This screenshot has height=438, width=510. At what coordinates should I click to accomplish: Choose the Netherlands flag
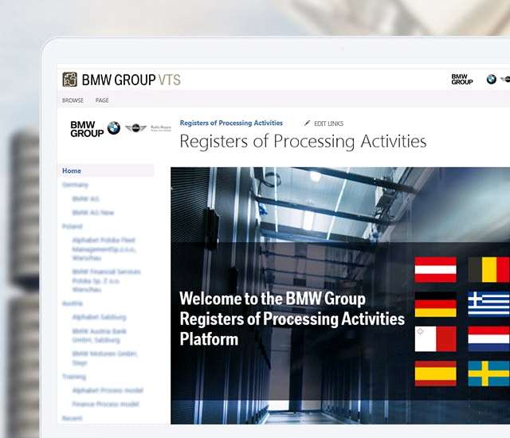[x=488, y=338]
